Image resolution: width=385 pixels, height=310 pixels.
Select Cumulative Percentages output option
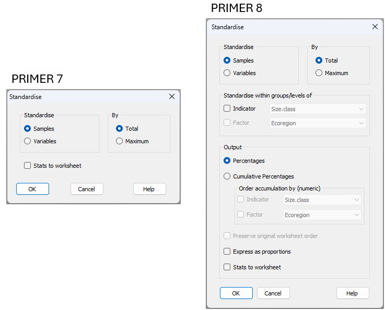(x=227, y=176)
